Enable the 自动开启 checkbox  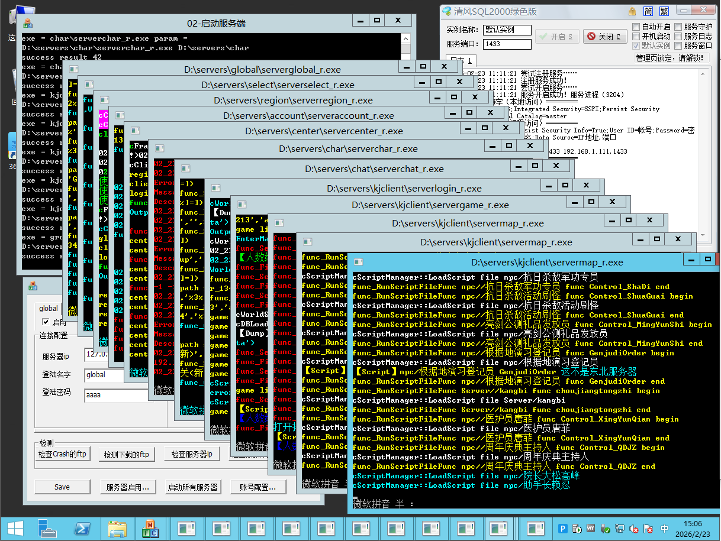click(636, 27)
